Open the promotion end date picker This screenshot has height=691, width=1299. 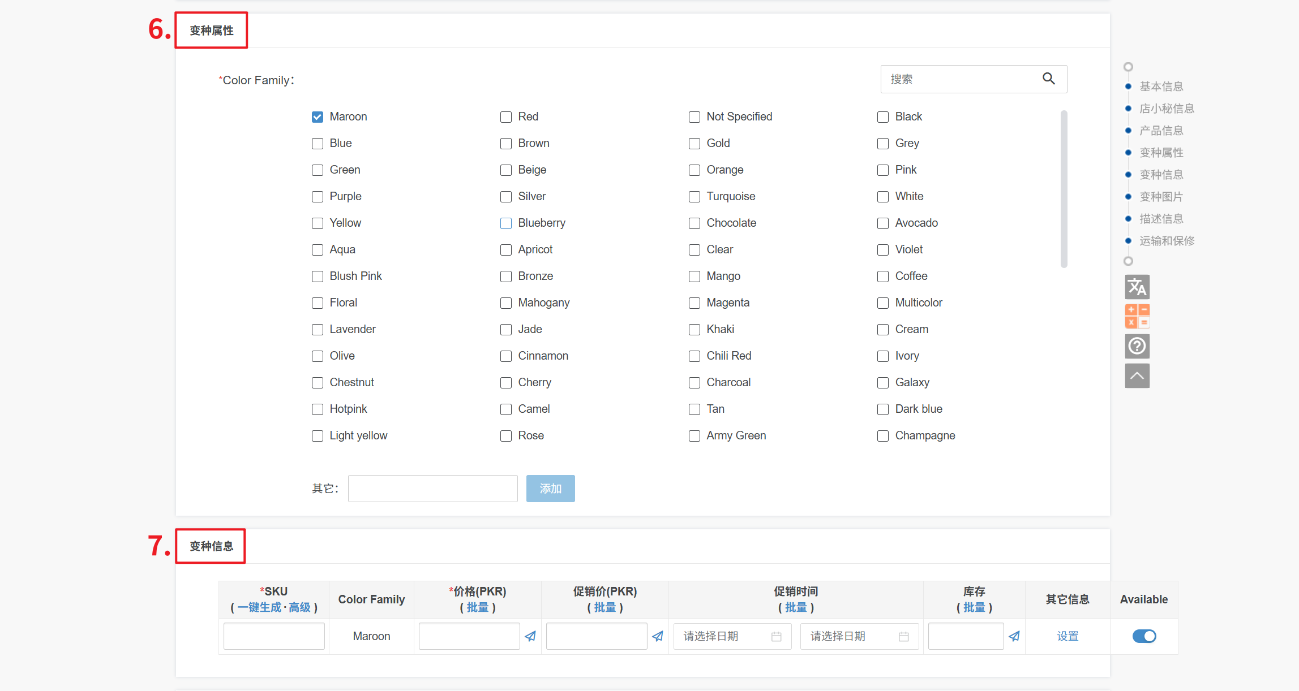coord(859,636)
